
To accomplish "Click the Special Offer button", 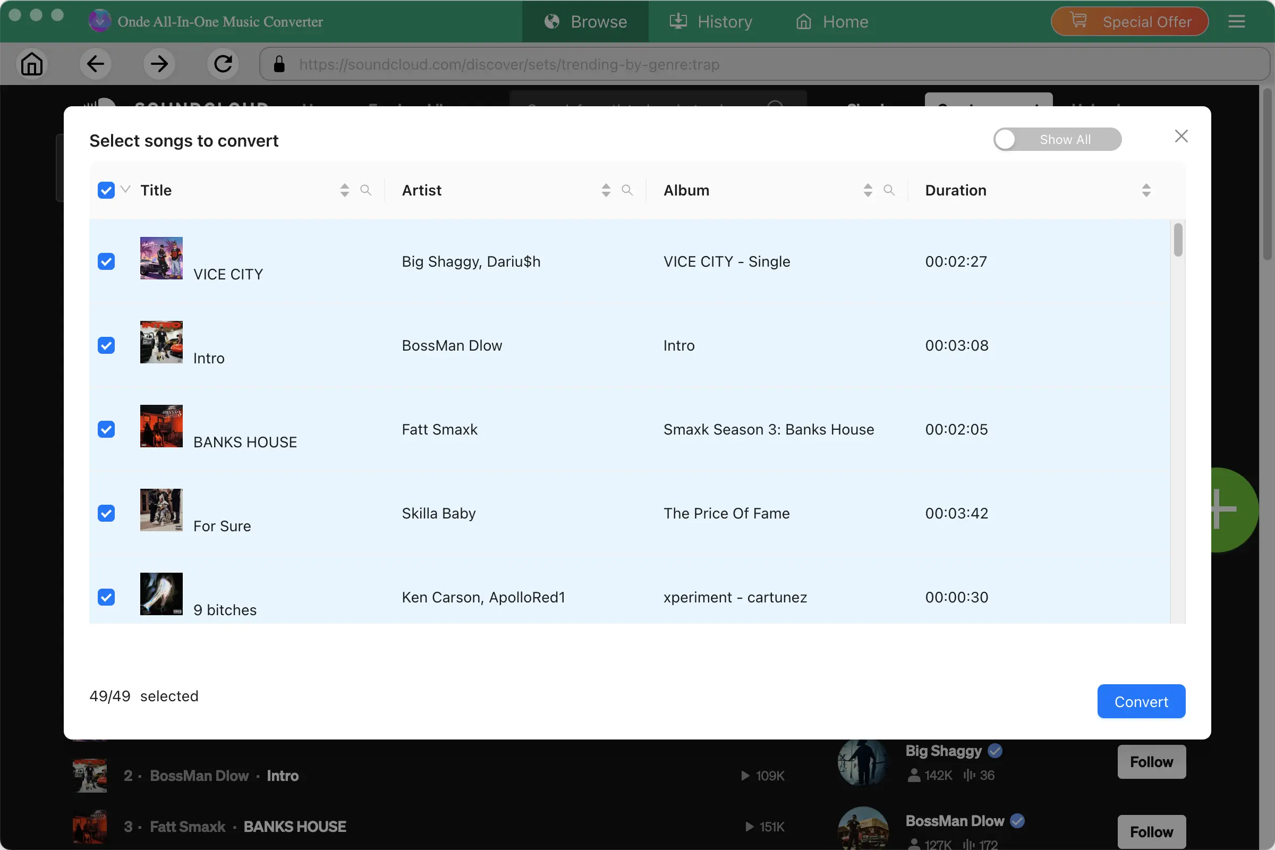I will click(x=1130, y=21).
